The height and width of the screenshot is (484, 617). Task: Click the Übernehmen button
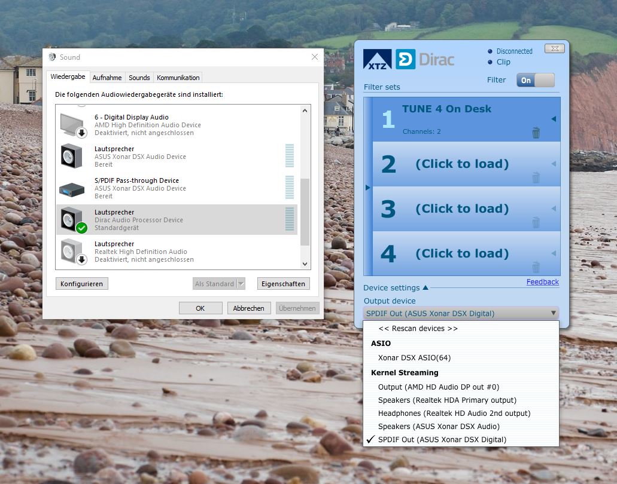pyautogui.click(x=297, y=308)
